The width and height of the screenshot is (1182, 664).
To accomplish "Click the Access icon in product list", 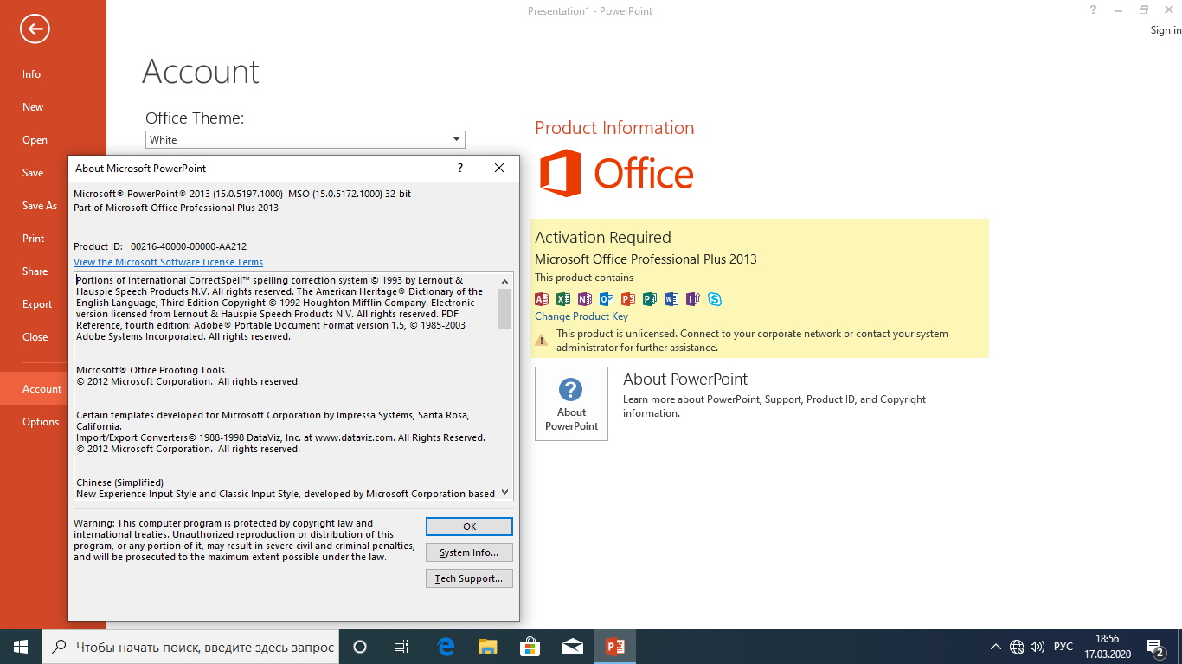I will [542, 299].
